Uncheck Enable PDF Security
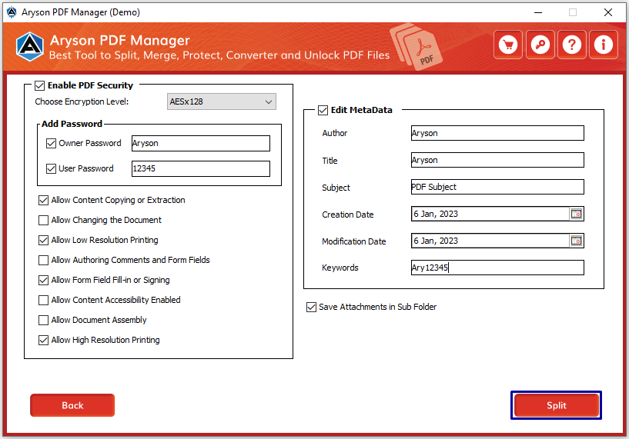Screen dimensions: 629x439 40,85
